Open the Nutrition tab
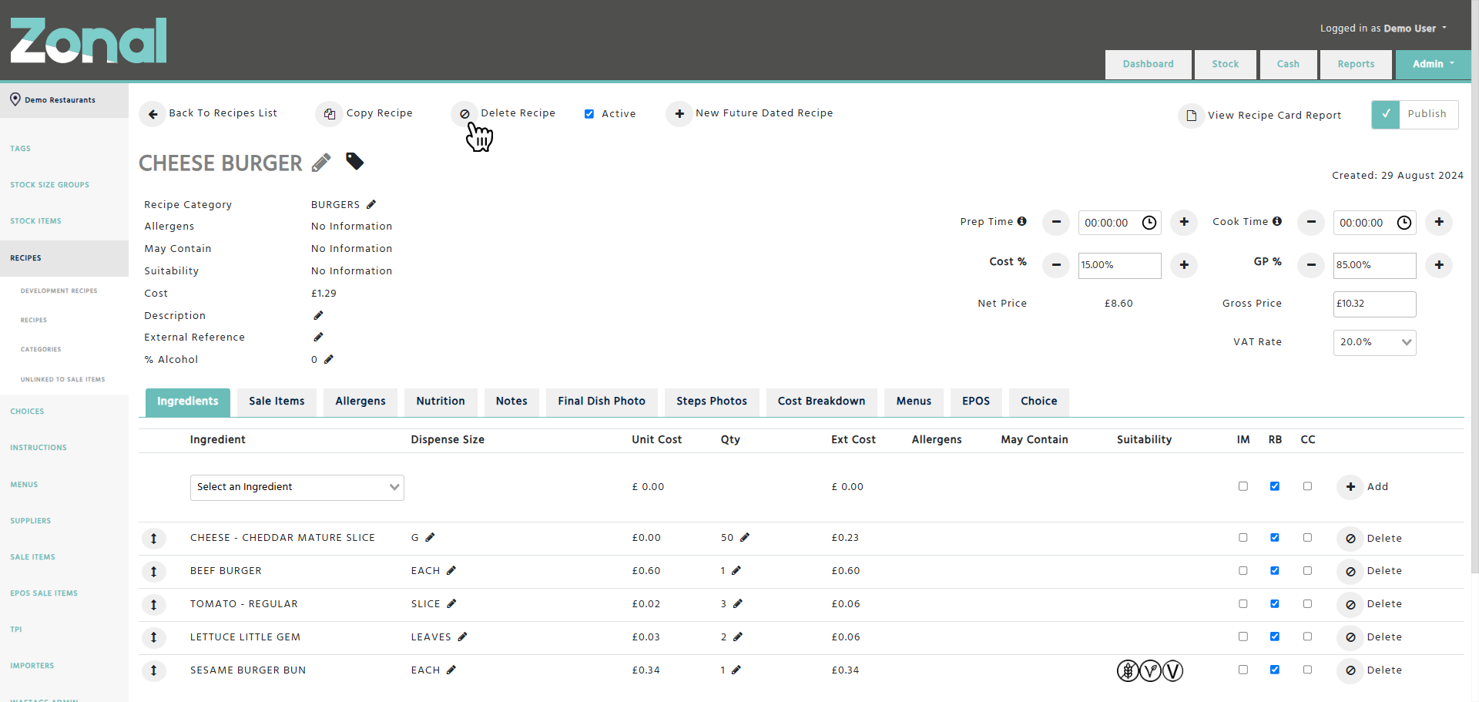 pos(441,401)
